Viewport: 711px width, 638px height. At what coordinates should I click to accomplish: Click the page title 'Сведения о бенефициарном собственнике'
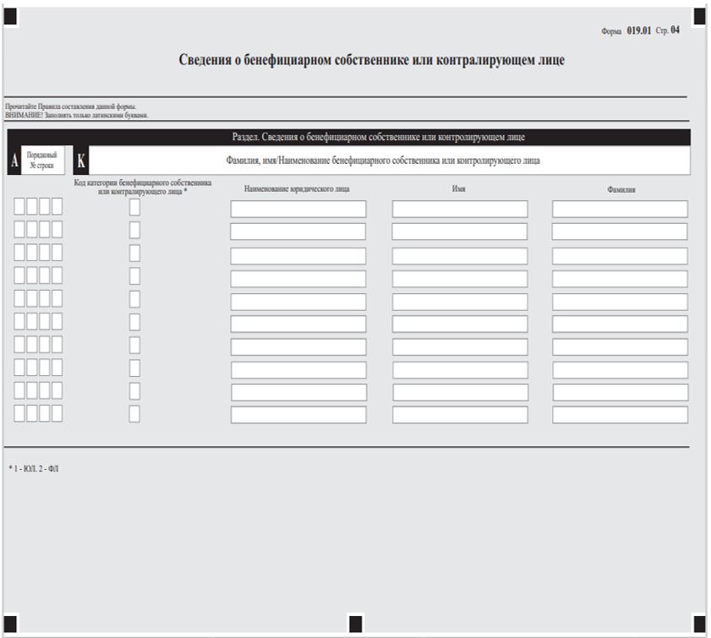[x=371, y=61]
